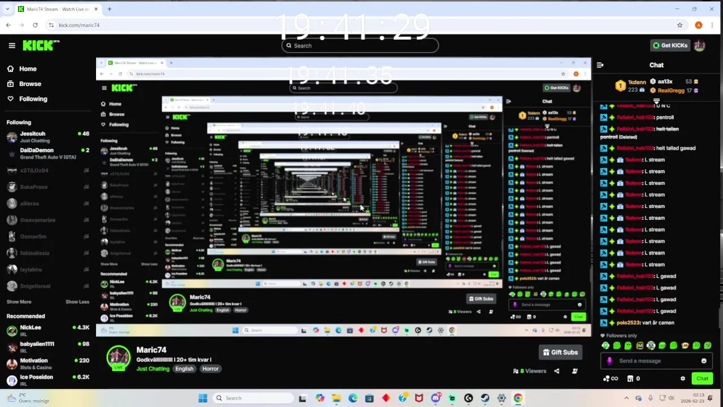
Task: Select offline channel BakaPrase
Action: coord(47,187)
